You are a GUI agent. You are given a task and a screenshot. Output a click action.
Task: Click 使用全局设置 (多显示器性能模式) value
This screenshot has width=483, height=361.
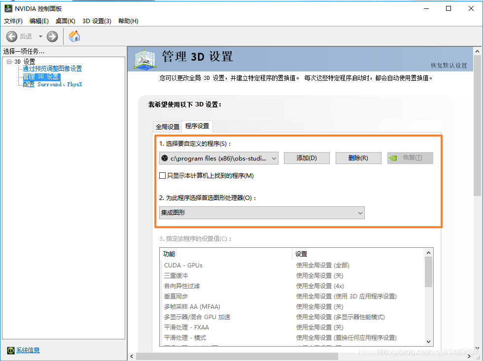pos(341,317)
